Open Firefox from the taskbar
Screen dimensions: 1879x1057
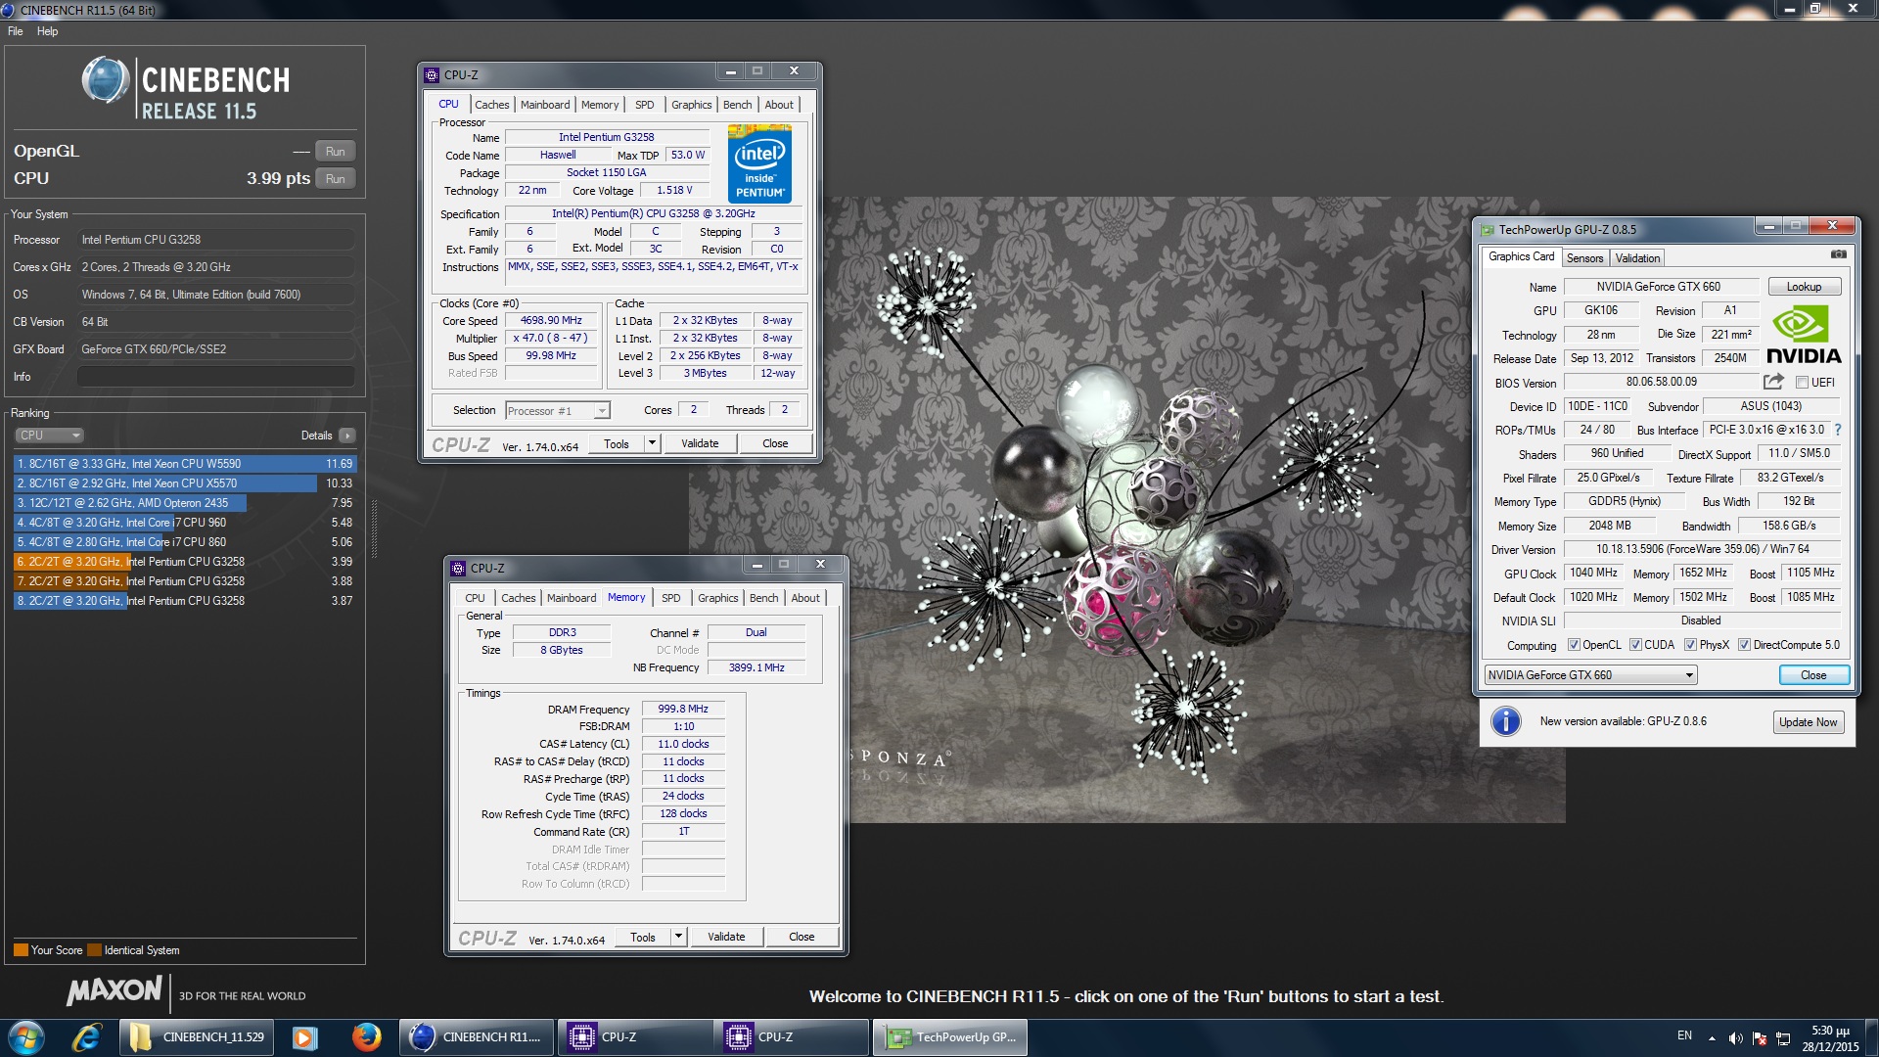(x=367, y=1037)
